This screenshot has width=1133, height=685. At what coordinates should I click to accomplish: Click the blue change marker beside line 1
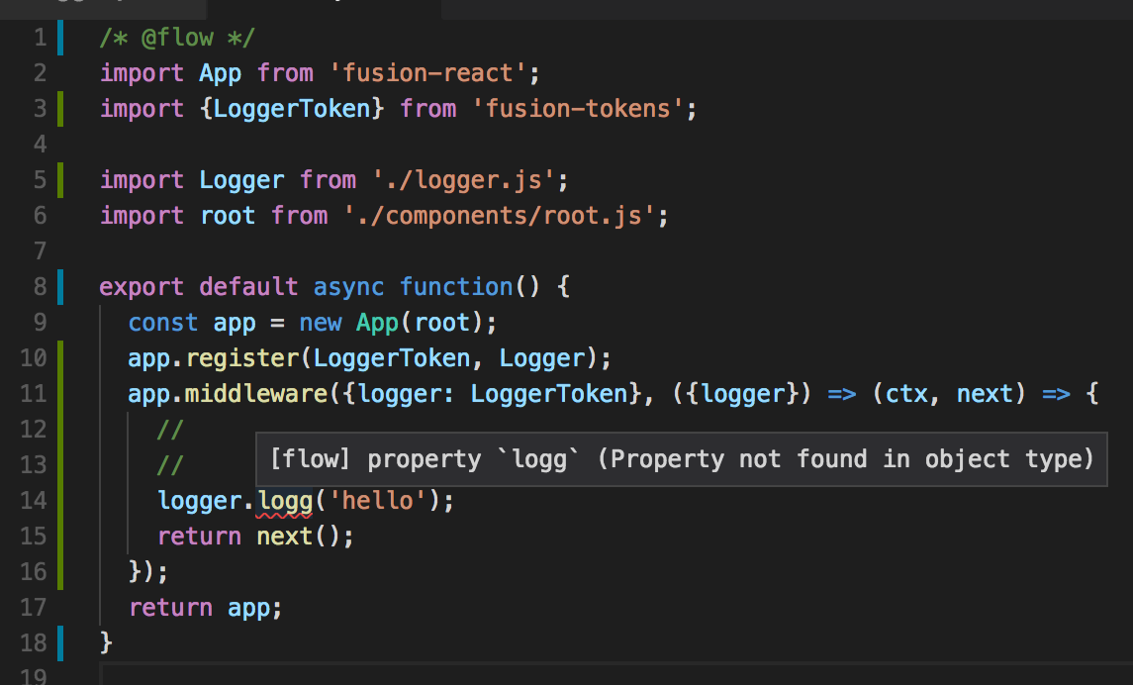[x=60, y=38]
